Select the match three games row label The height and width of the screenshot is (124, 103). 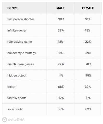coord(21,64)
